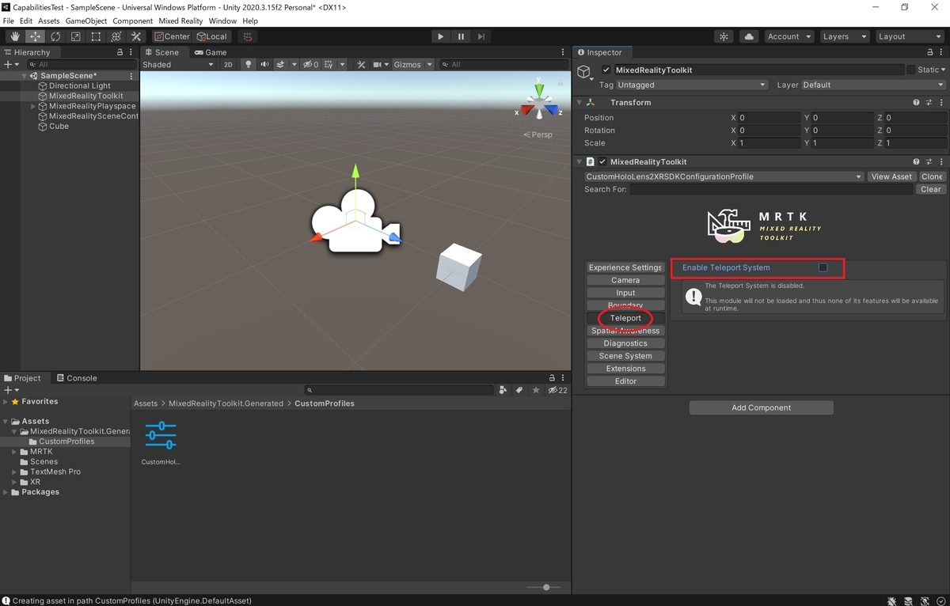The image size is (950, 606).
Task: Open Transform component help icon
Action: (x=917, y=103)
